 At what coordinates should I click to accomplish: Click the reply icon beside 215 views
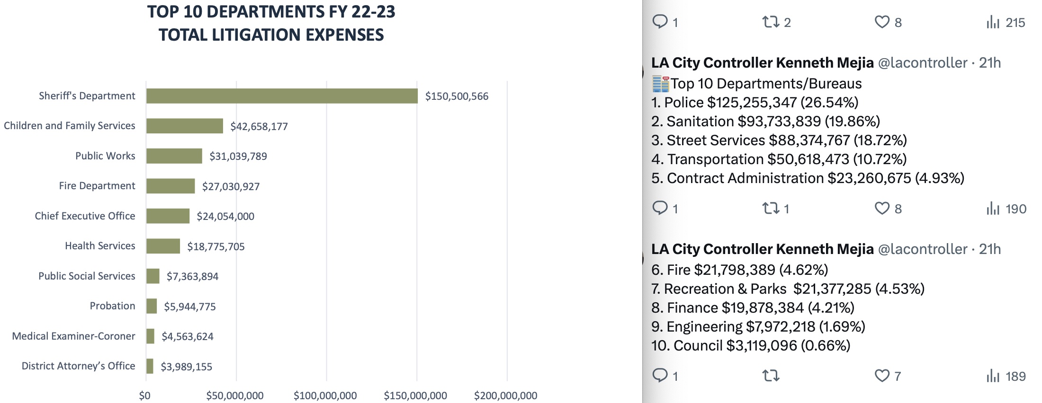(x=660, y=22)
